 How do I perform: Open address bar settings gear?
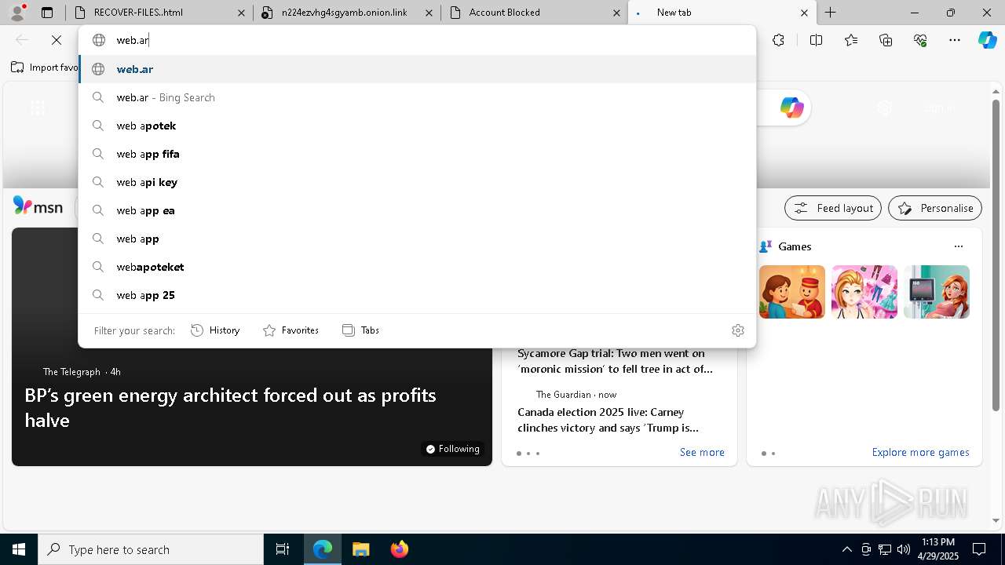click(x=737, y=330)
